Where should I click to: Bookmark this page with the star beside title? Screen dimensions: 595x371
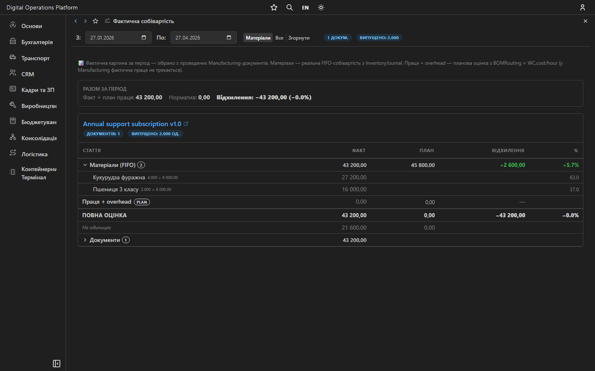coord(95,21)
